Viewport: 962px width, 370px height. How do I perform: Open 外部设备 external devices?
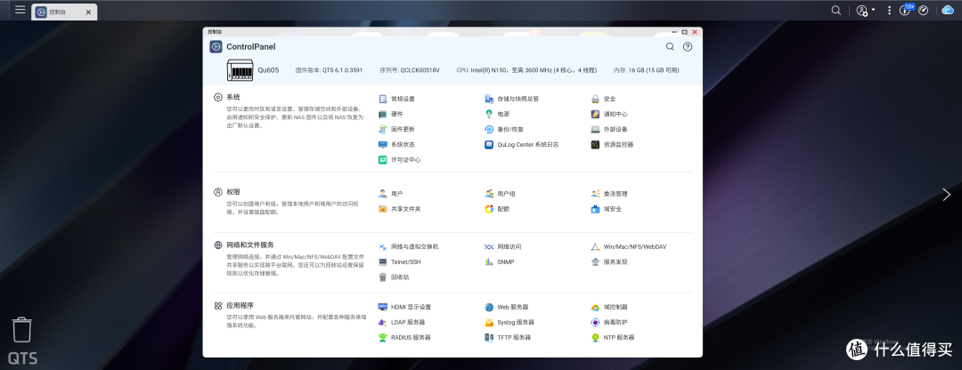(609, 129)
